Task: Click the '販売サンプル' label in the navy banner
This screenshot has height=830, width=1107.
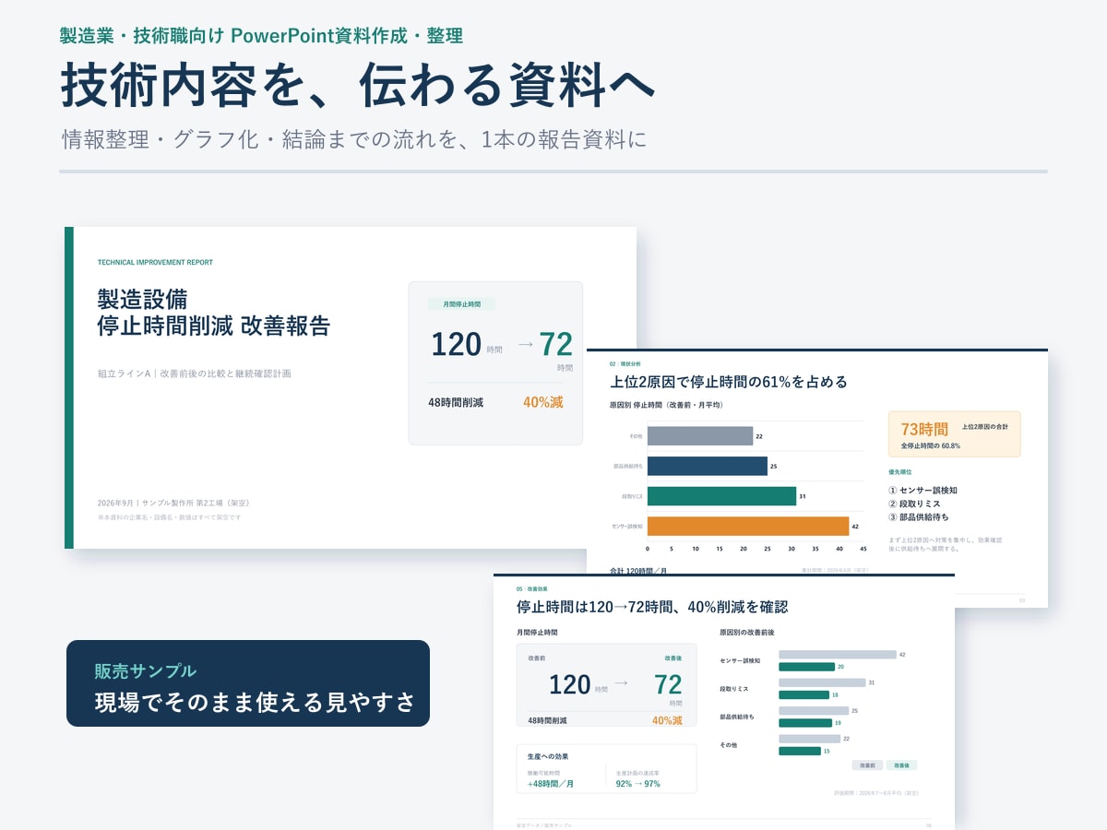Action: pyautogui.click(x=146, y=670)
